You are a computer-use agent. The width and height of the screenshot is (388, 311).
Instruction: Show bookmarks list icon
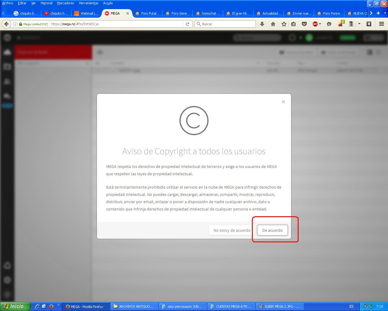pos(293,24)
